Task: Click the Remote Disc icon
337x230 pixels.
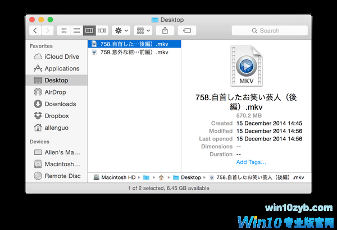Action: pyautogui.click(x=38, y=176)
